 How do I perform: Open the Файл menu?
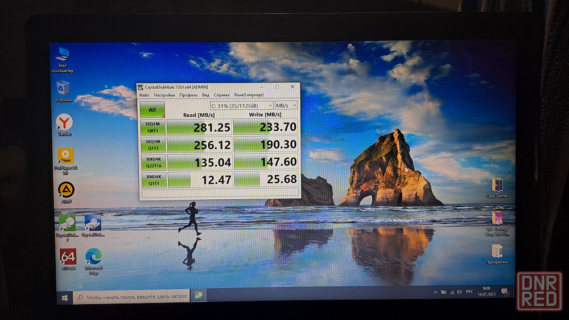pos(144,95)
